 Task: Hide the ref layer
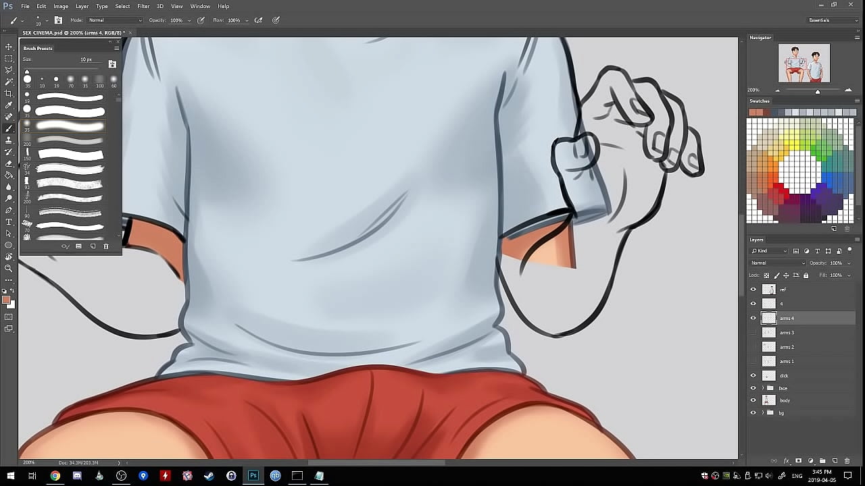tap(753, 290)
